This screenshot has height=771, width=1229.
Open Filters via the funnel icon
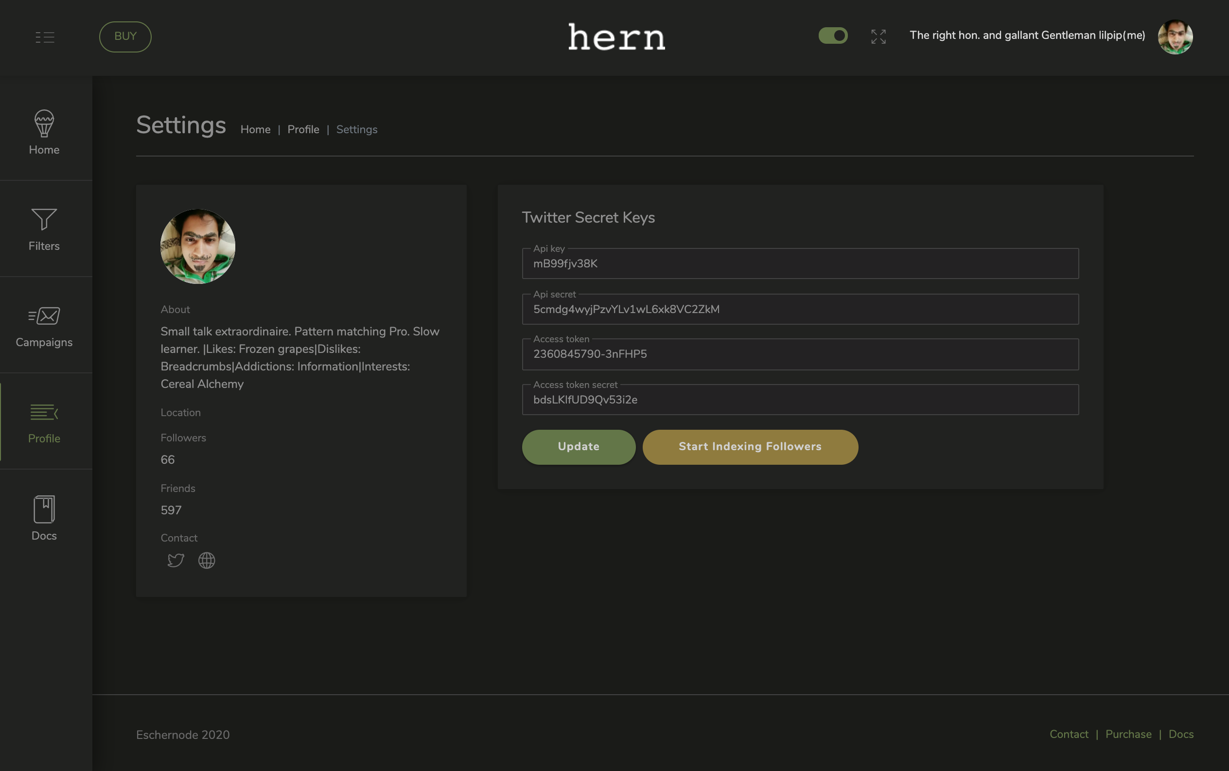coord(44,219)
